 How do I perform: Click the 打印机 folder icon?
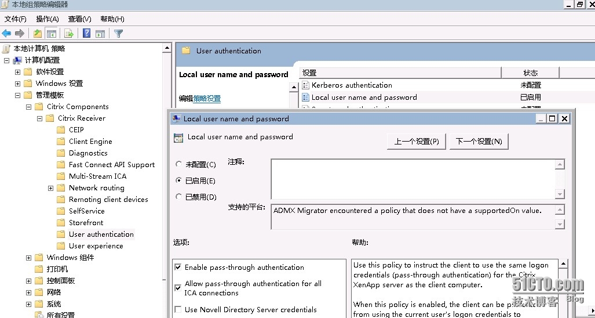pos(39,269)
